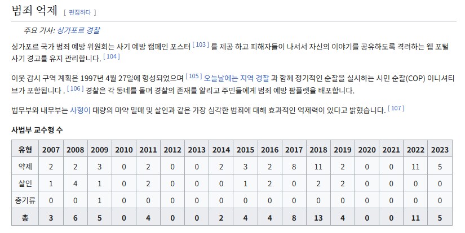The image size is (465, 233).
Task: Follow the 사형이 link
Action: click(x=80, y=110)
